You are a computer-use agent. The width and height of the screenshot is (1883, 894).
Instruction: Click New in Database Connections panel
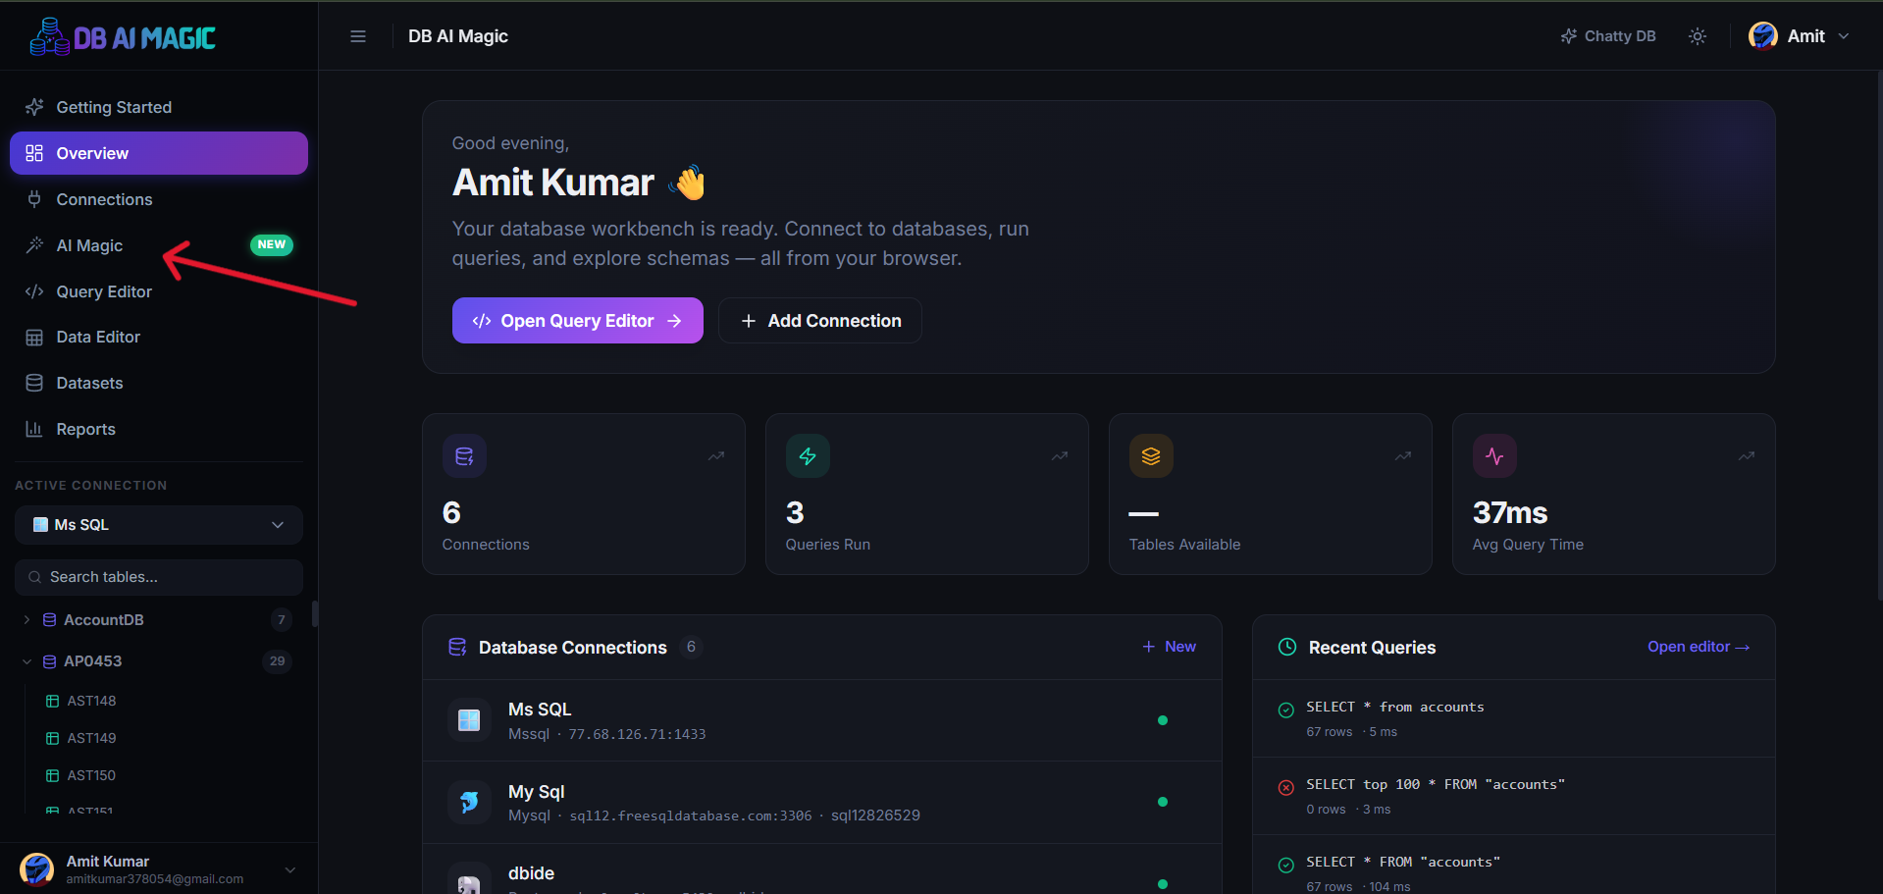(x=1169, y=647)
